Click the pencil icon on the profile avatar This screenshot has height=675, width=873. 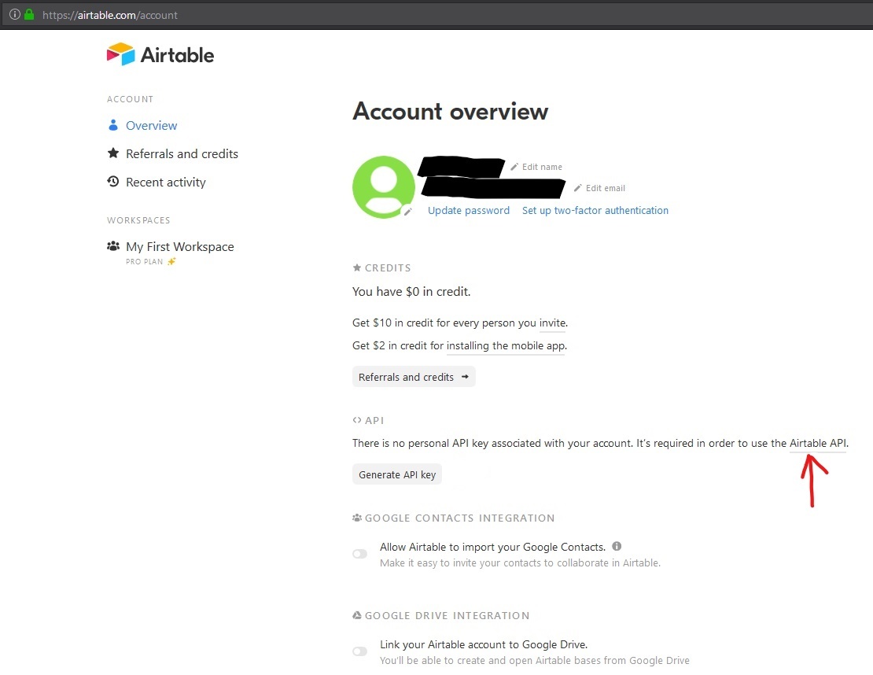pos(408,212)
